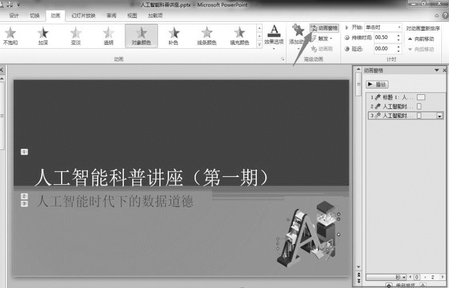This screenshot has width=449, height=288.
Task: Expand the full animation gallery
Action: pyautogui.click(x=260, y=44)
